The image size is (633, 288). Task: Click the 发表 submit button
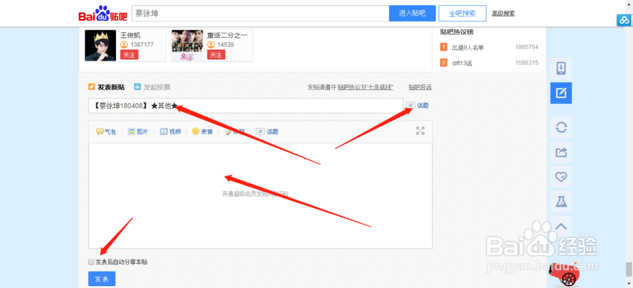[x=102, y=279]
